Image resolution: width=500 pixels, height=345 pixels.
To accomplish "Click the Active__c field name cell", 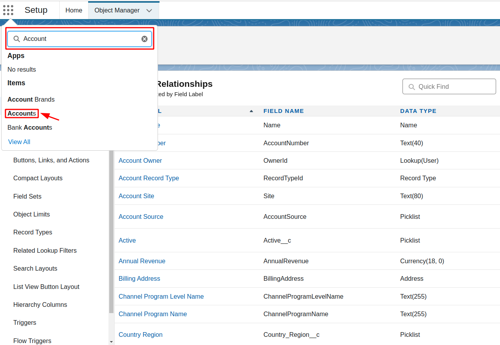I will [277, 240].
